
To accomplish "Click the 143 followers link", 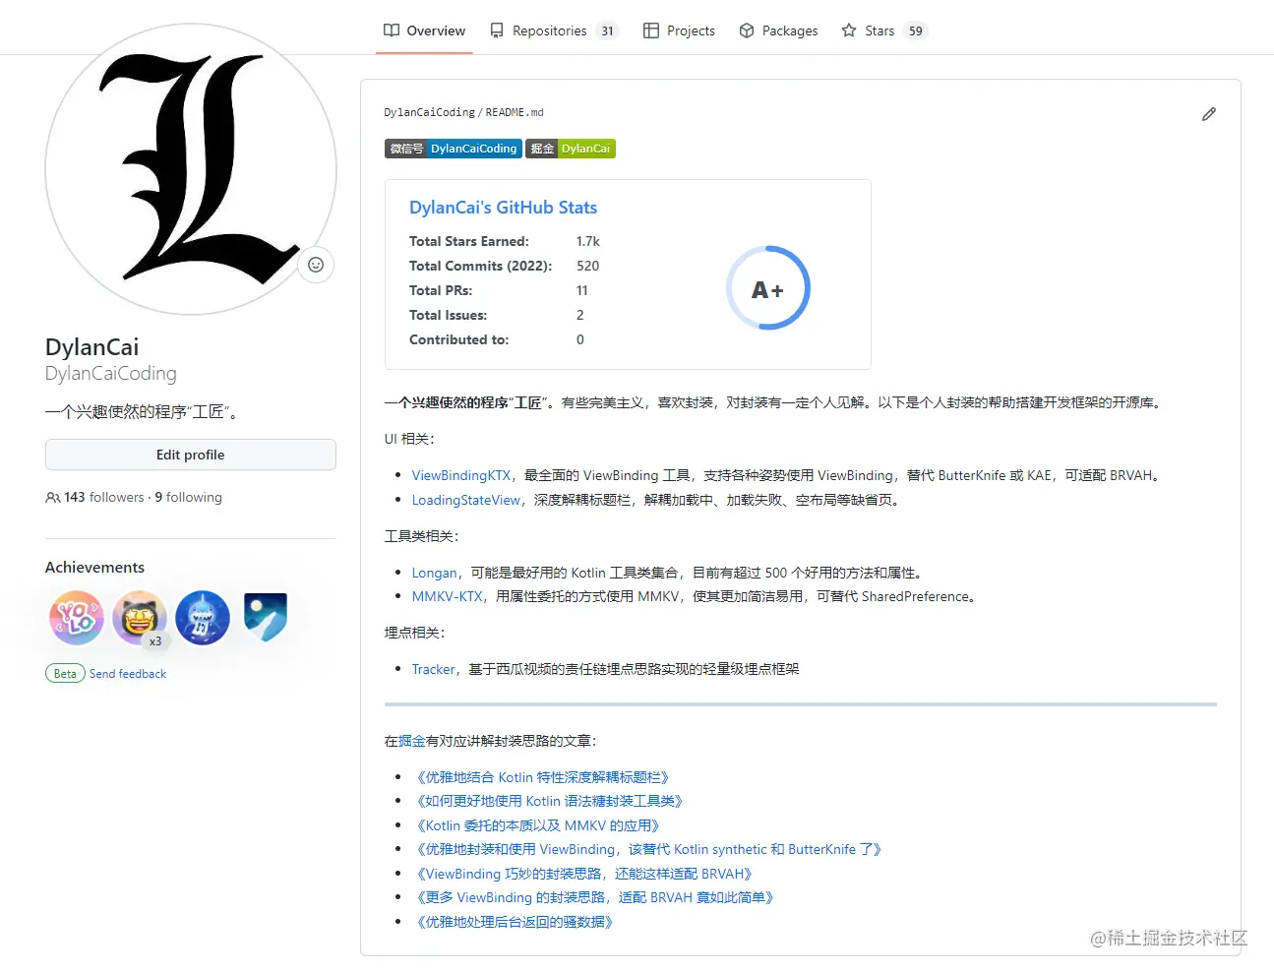I will [x=104, y=498].
